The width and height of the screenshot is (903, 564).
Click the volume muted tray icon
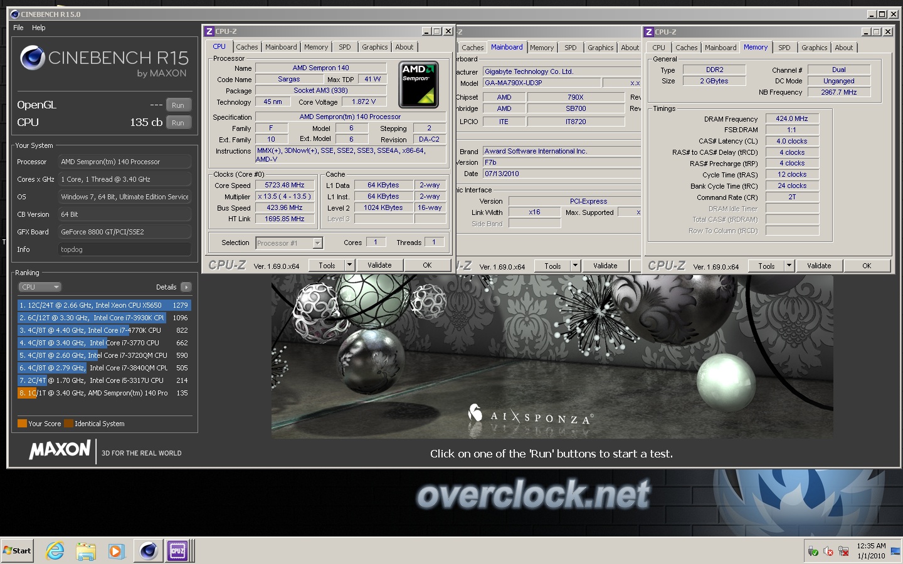pos(828,551)
